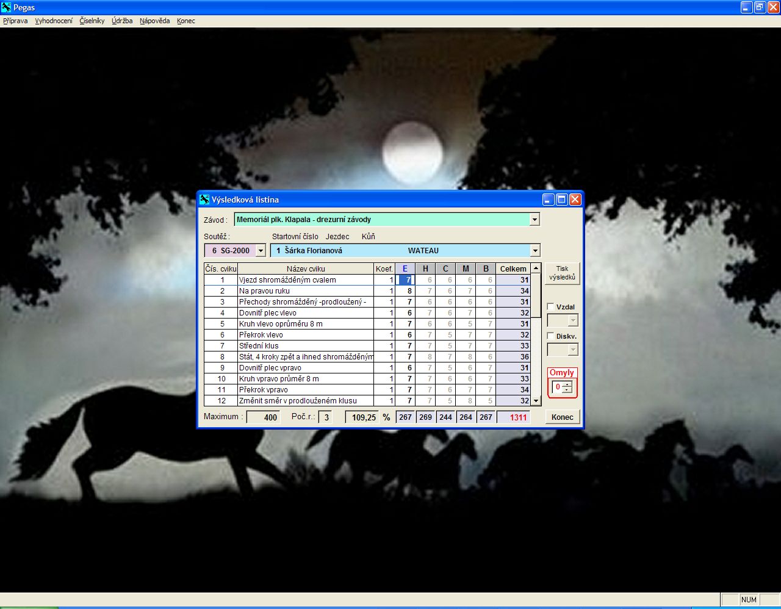Enable the Vzdal checkbox

click(x=551, y=307)
